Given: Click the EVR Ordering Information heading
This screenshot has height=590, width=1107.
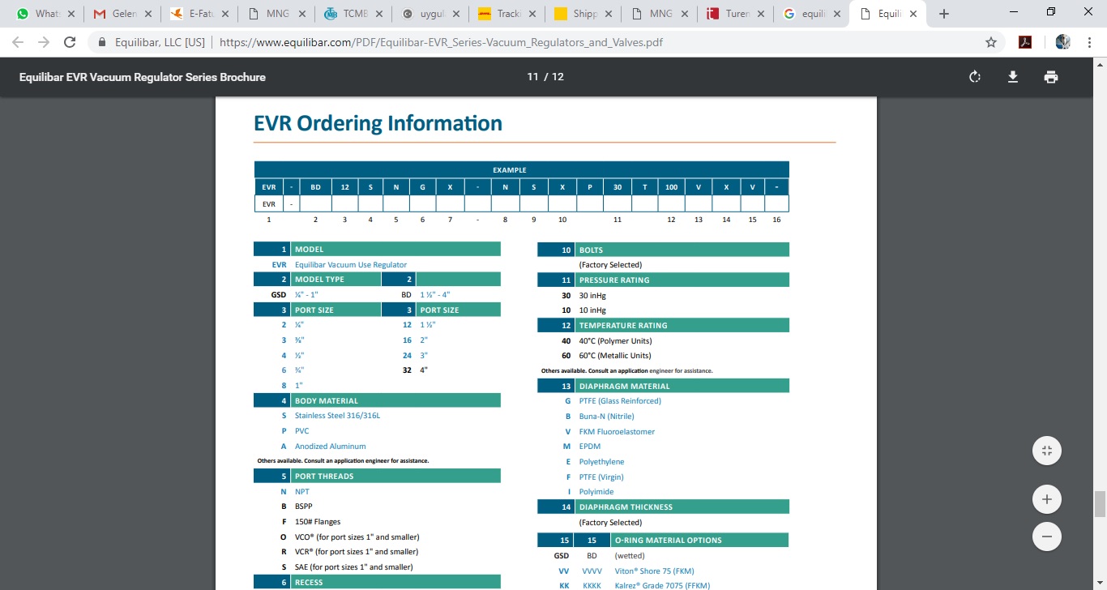Looking at the screenshot, I should 378,123.
